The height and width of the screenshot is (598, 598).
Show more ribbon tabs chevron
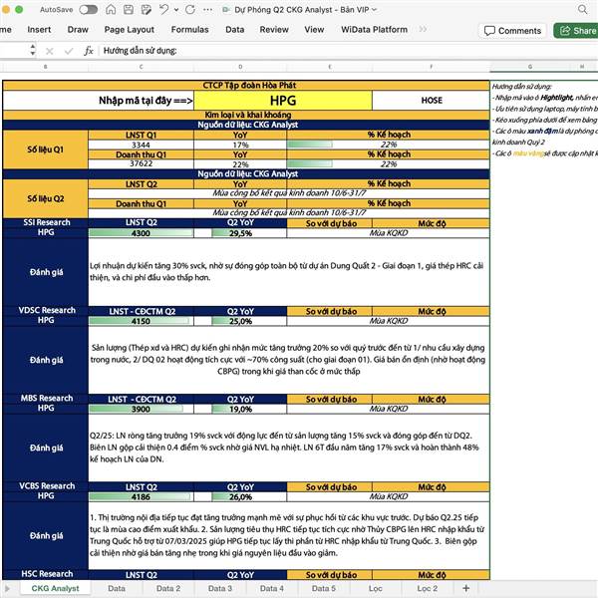click(x=423, y=29)
